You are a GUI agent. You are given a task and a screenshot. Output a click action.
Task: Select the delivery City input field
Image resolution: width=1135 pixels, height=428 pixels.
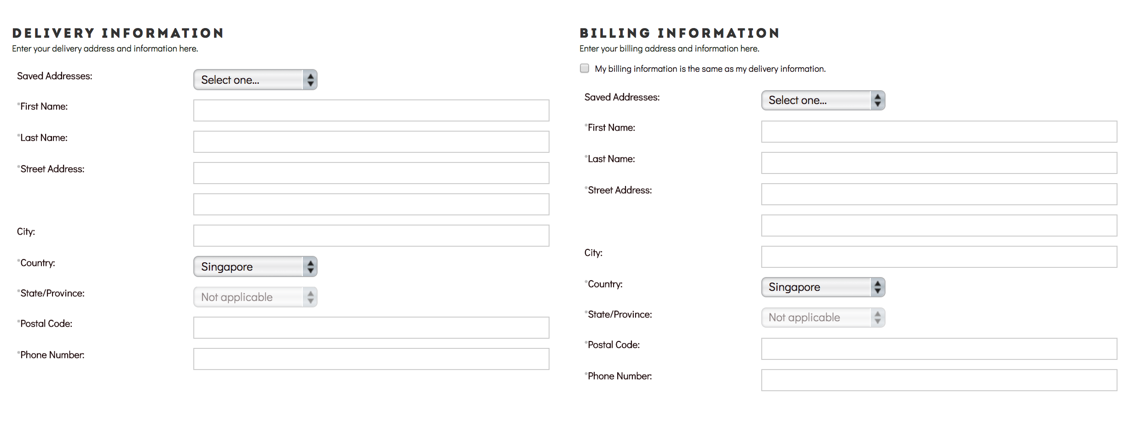pyautogui.click(x=371, y=236)
